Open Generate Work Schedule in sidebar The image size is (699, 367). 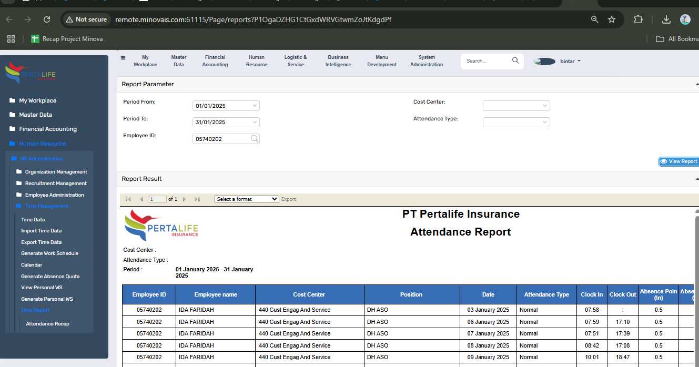pos(49,253)
